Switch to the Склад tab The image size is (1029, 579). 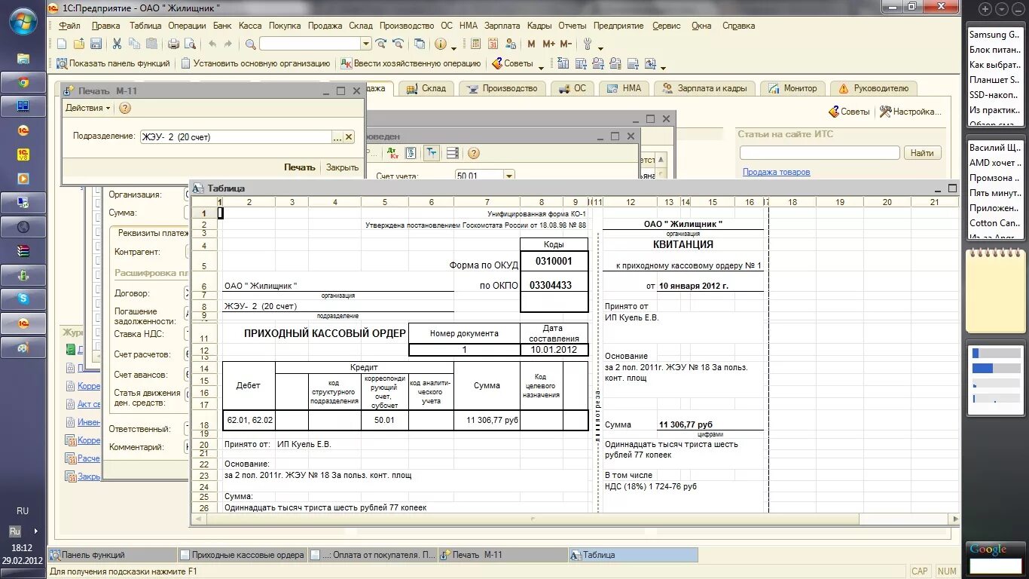pyautogui.click(x=426, y=88)
